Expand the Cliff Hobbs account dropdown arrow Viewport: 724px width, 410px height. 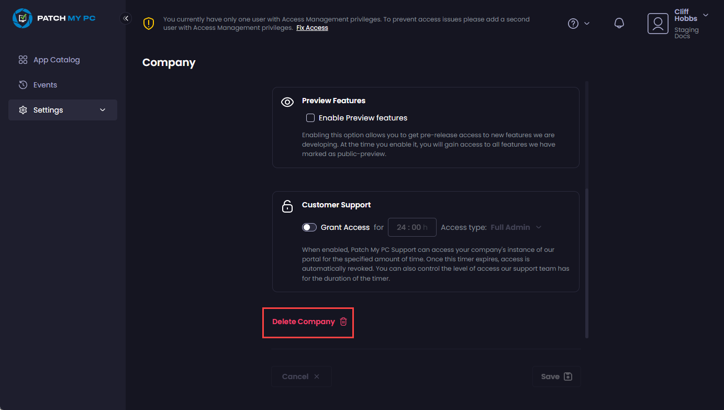[x=706, y=15]
